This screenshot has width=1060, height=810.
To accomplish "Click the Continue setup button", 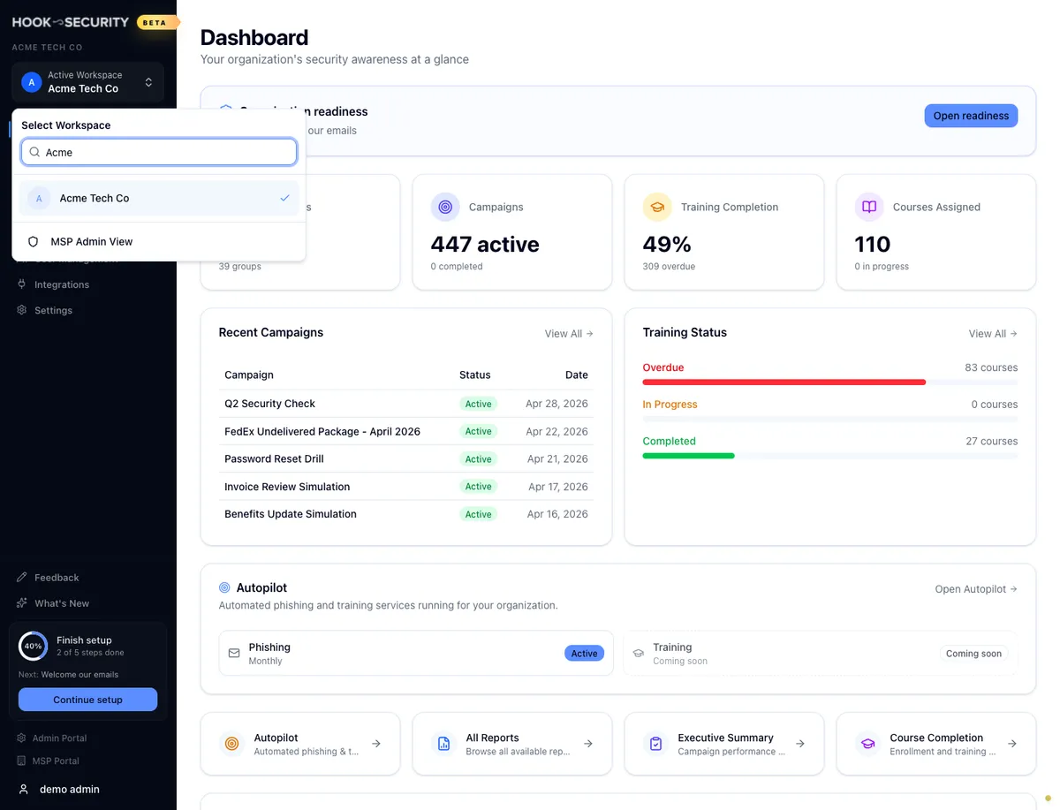I will 87,700.
